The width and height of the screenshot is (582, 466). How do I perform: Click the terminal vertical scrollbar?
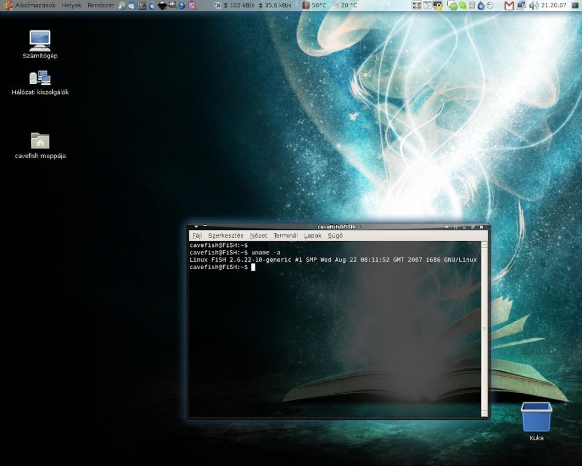pos(484,328)
